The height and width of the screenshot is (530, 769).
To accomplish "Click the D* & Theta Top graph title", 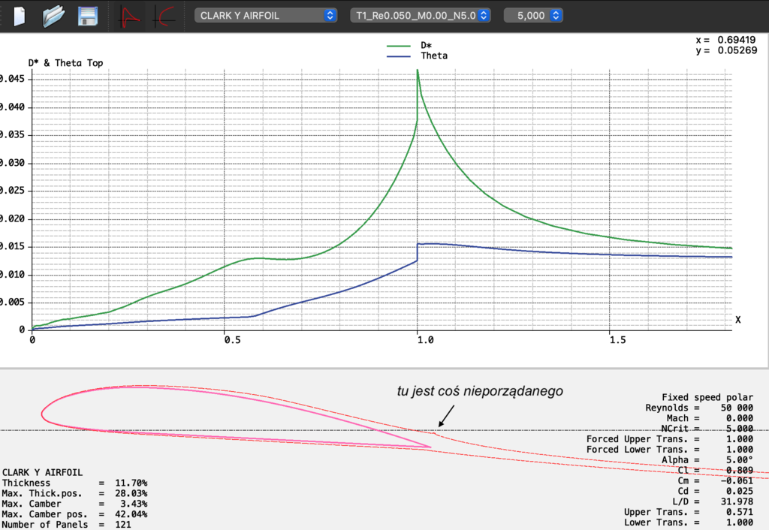I will point(65,63).
